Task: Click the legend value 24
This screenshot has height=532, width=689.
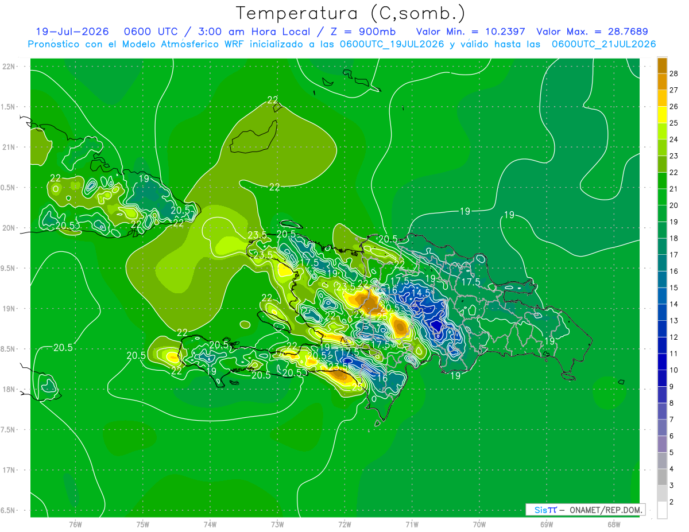Action: [x=674, y=139]
